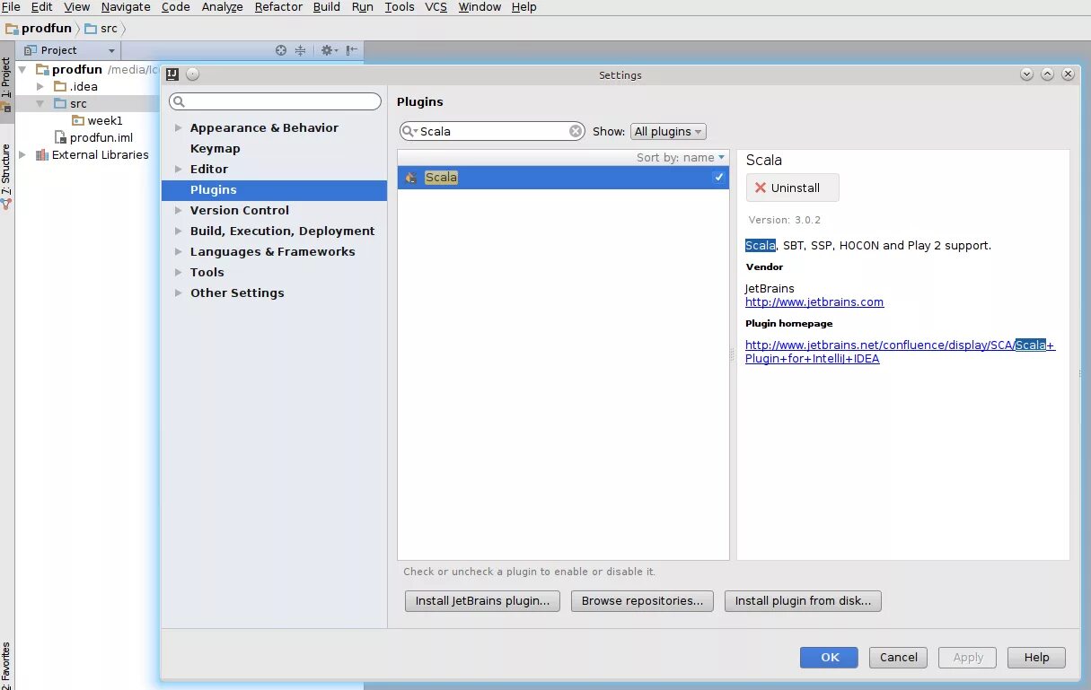Open the Settings Help button
Image resolution: width=1091 pixels, height=690 pixels.
(1036, 658)
